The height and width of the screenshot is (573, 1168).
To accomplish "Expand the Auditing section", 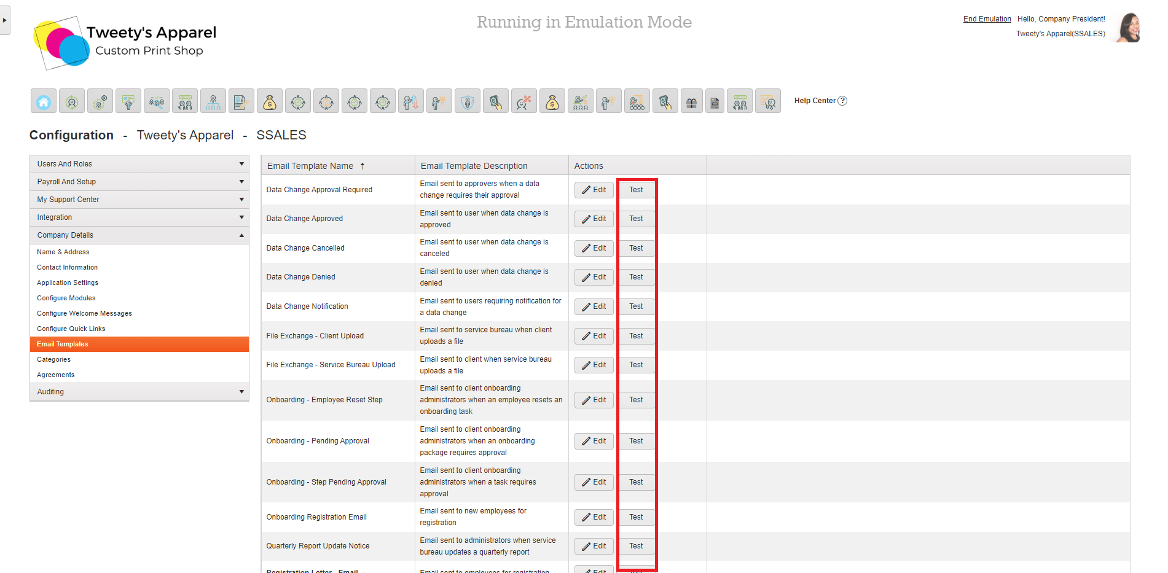I will point(139,392).
